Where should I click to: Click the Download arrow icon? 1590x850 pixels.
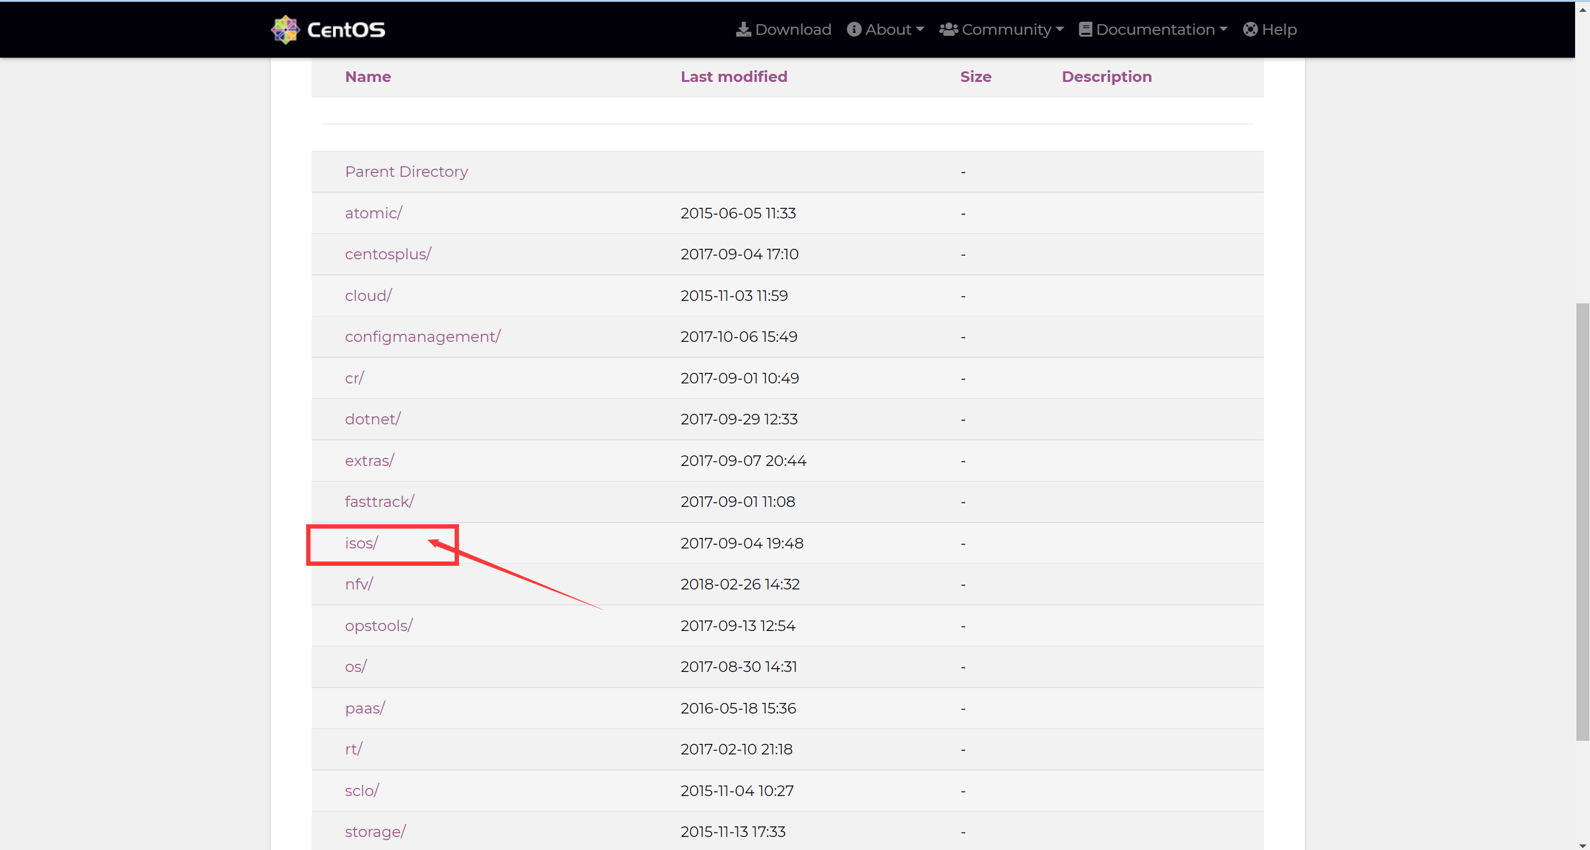coord(743,29)
